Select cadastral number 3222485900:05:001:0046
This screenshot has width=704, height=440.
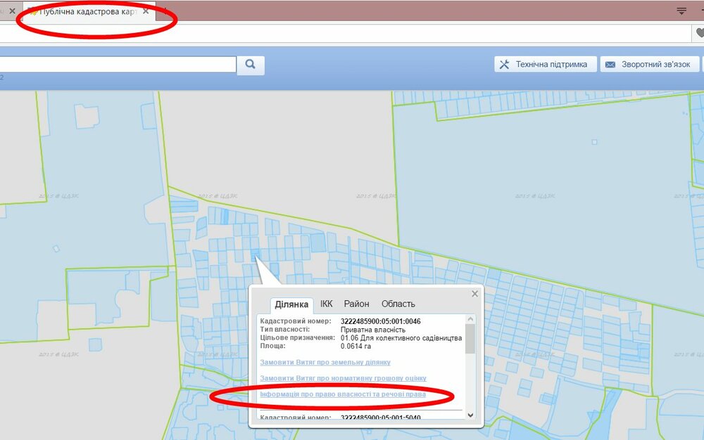point(381,321)
